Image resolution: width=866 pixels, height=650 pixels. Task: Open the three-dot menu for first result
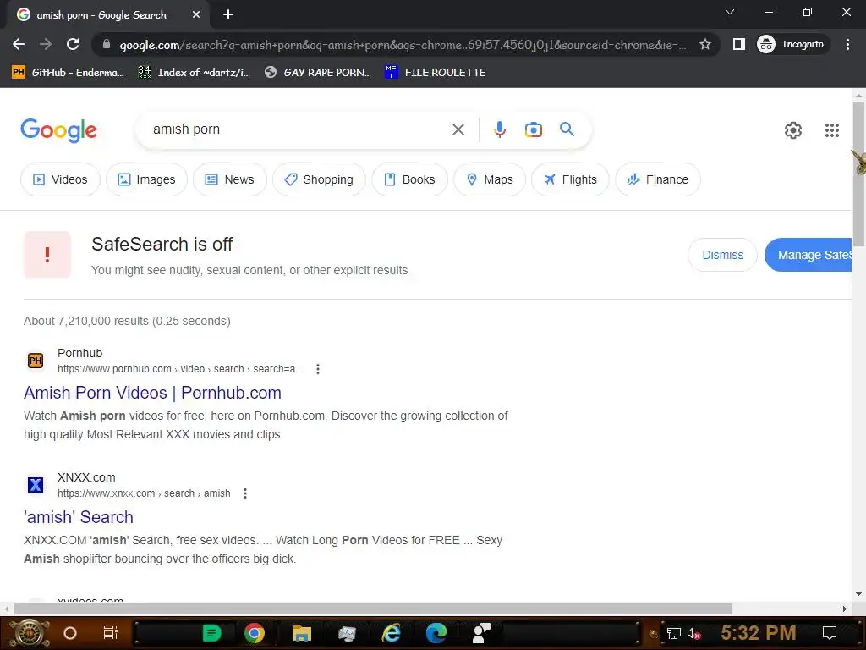click(318, 369)
